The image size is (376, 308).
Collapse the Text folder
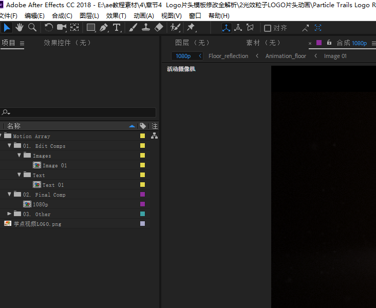pyautogui.click(x=19, y=175)
